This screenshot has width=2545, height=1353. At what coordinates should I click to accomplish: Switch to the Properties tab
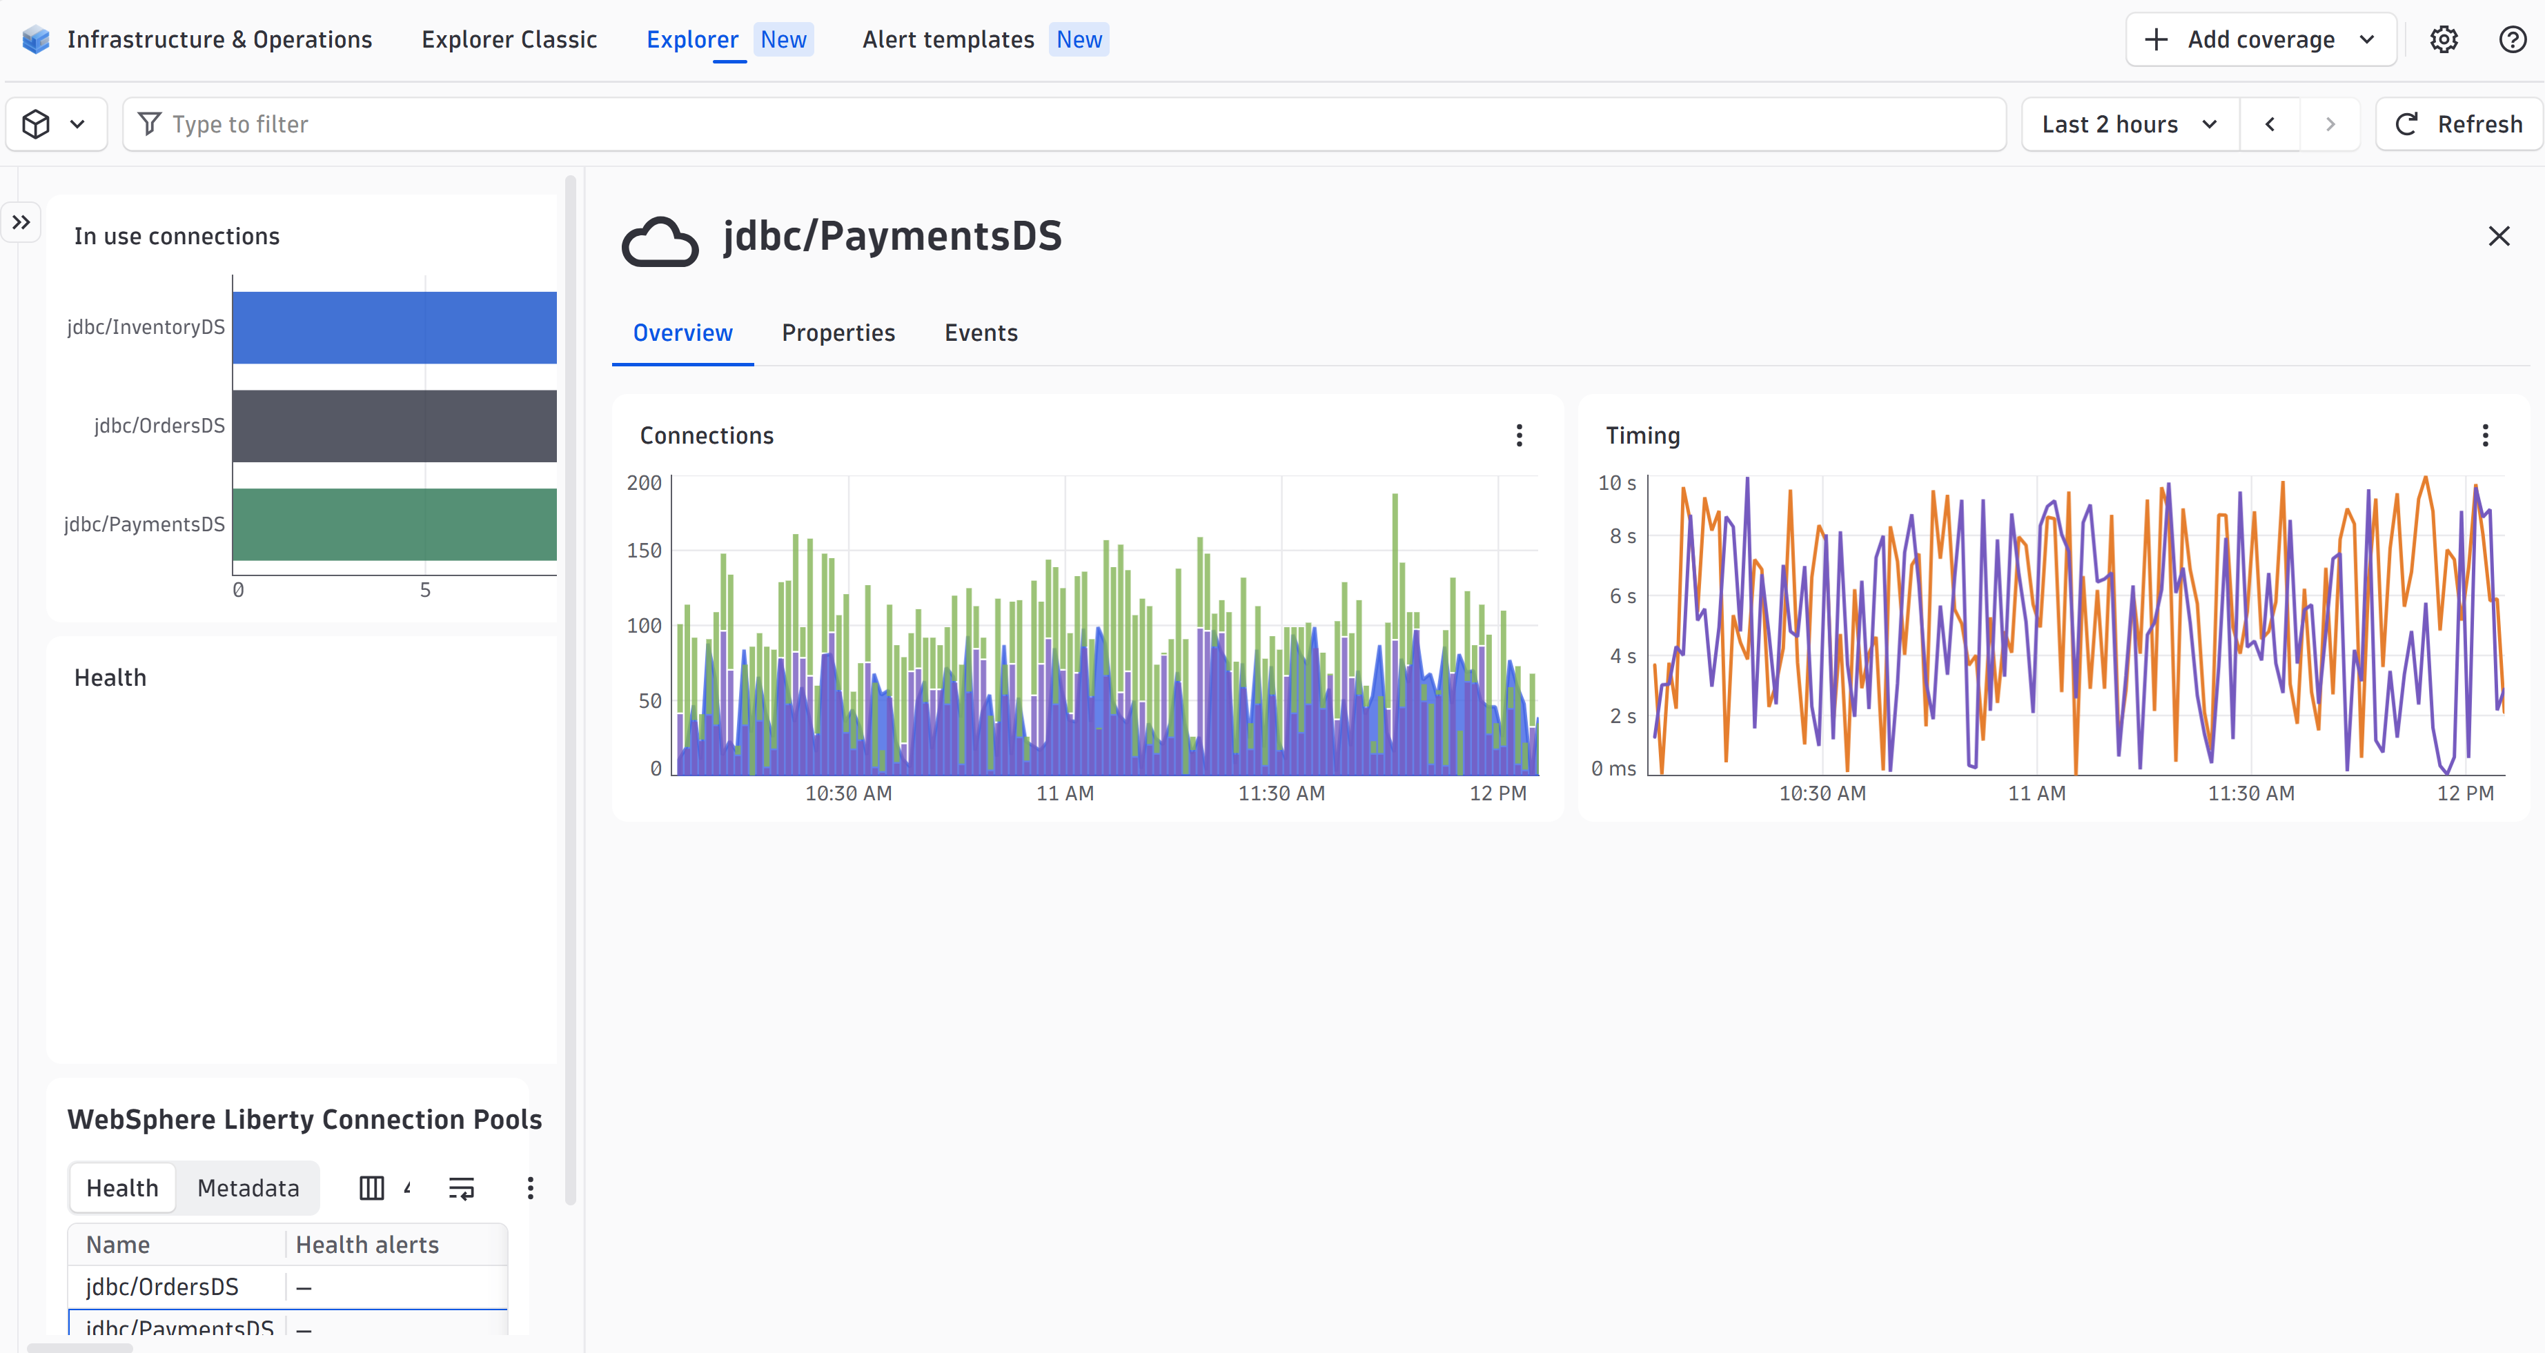[838, 333]
